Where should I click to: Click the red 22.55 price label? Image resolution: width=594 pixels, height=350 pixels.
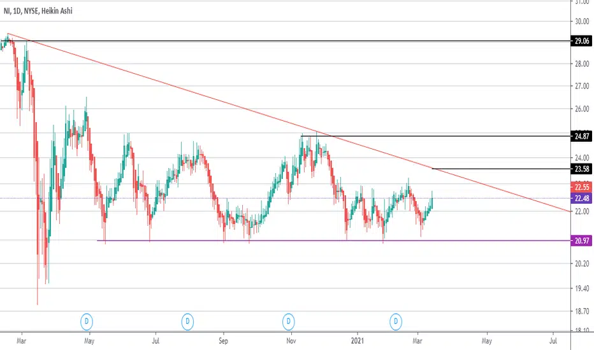(581, 187)
